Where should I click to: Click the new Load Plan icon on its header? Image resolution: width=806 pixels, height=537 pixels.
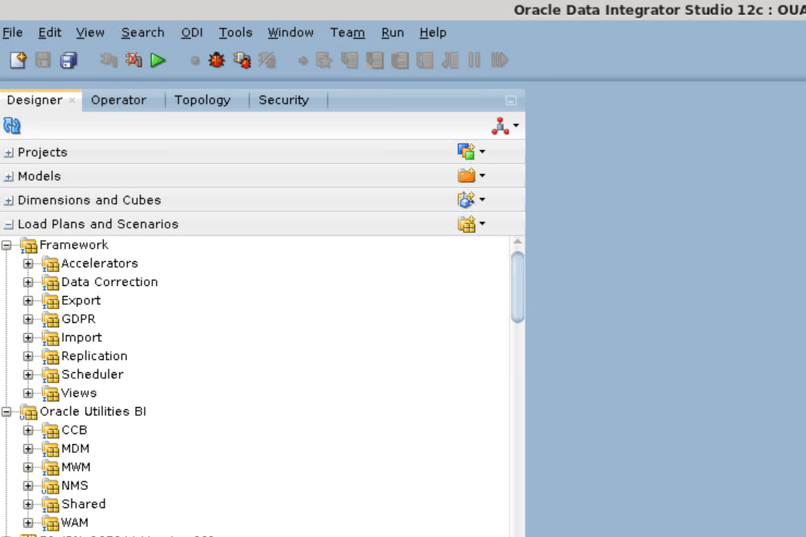(x=468, y=223)
